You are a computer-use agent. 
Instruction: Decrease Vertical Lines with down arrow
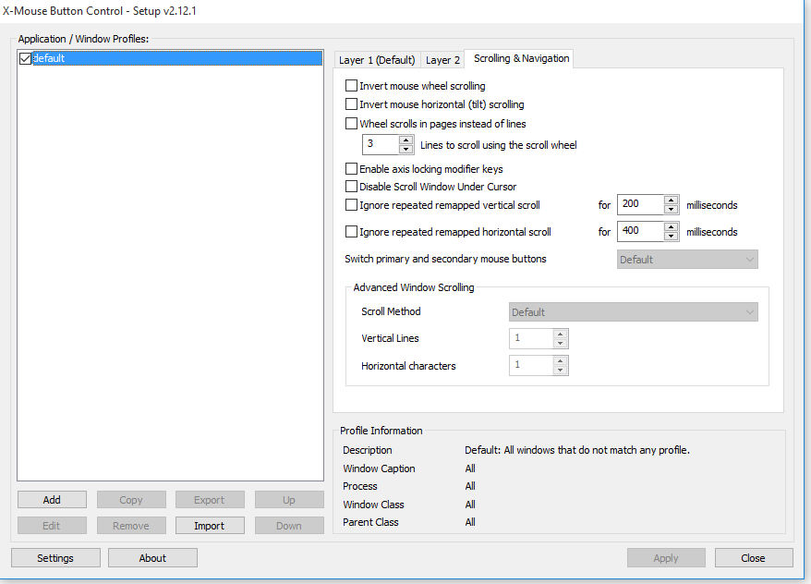pyautogui.click(x=561, y=343)
